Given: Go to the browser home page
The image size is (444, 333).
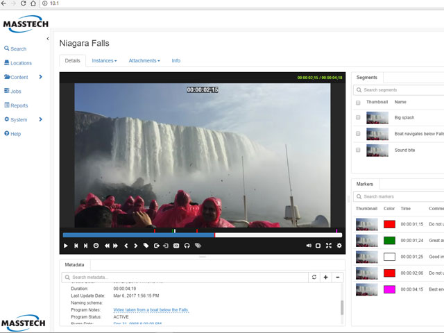Looking at the screenshot, I should coord(33,3).
